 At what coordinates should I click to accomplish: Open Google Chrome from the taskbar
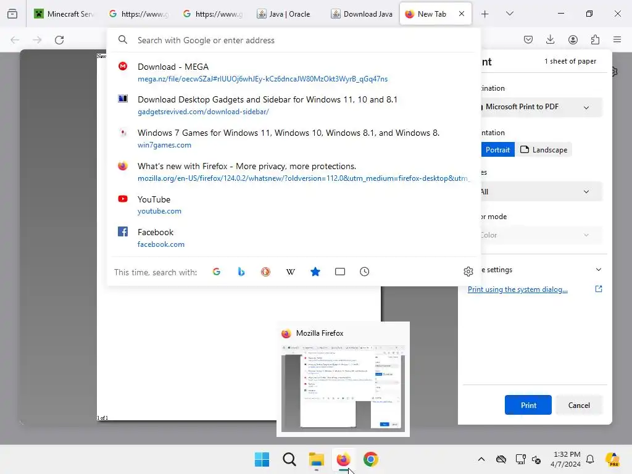[x=371, y=459]
